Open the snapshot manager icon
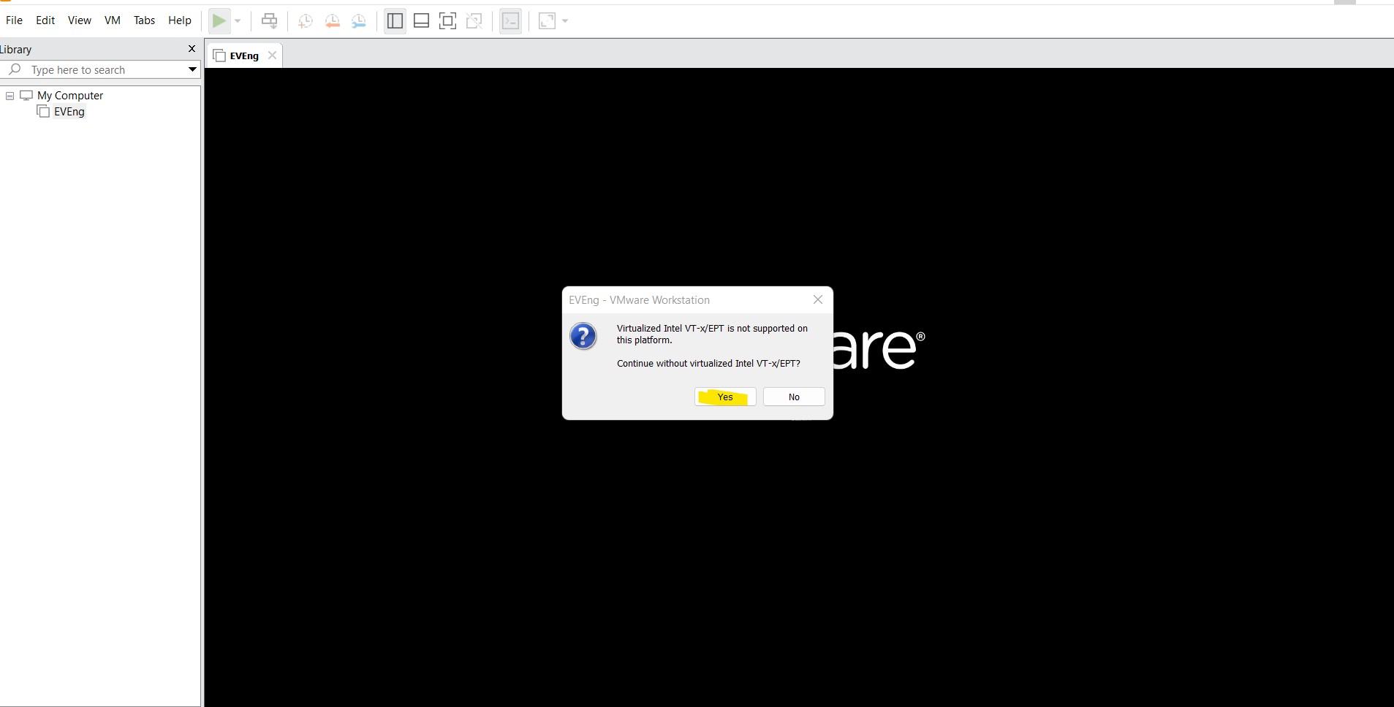1394x707 pixels. pyautogui.click(x=358, y=21)
